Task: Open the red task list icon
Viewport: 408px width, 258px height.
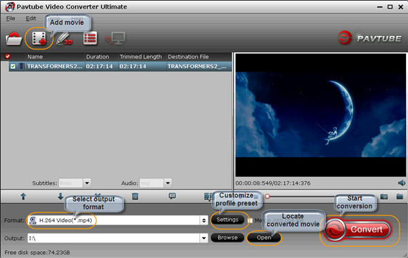Action: click(90, 38)
